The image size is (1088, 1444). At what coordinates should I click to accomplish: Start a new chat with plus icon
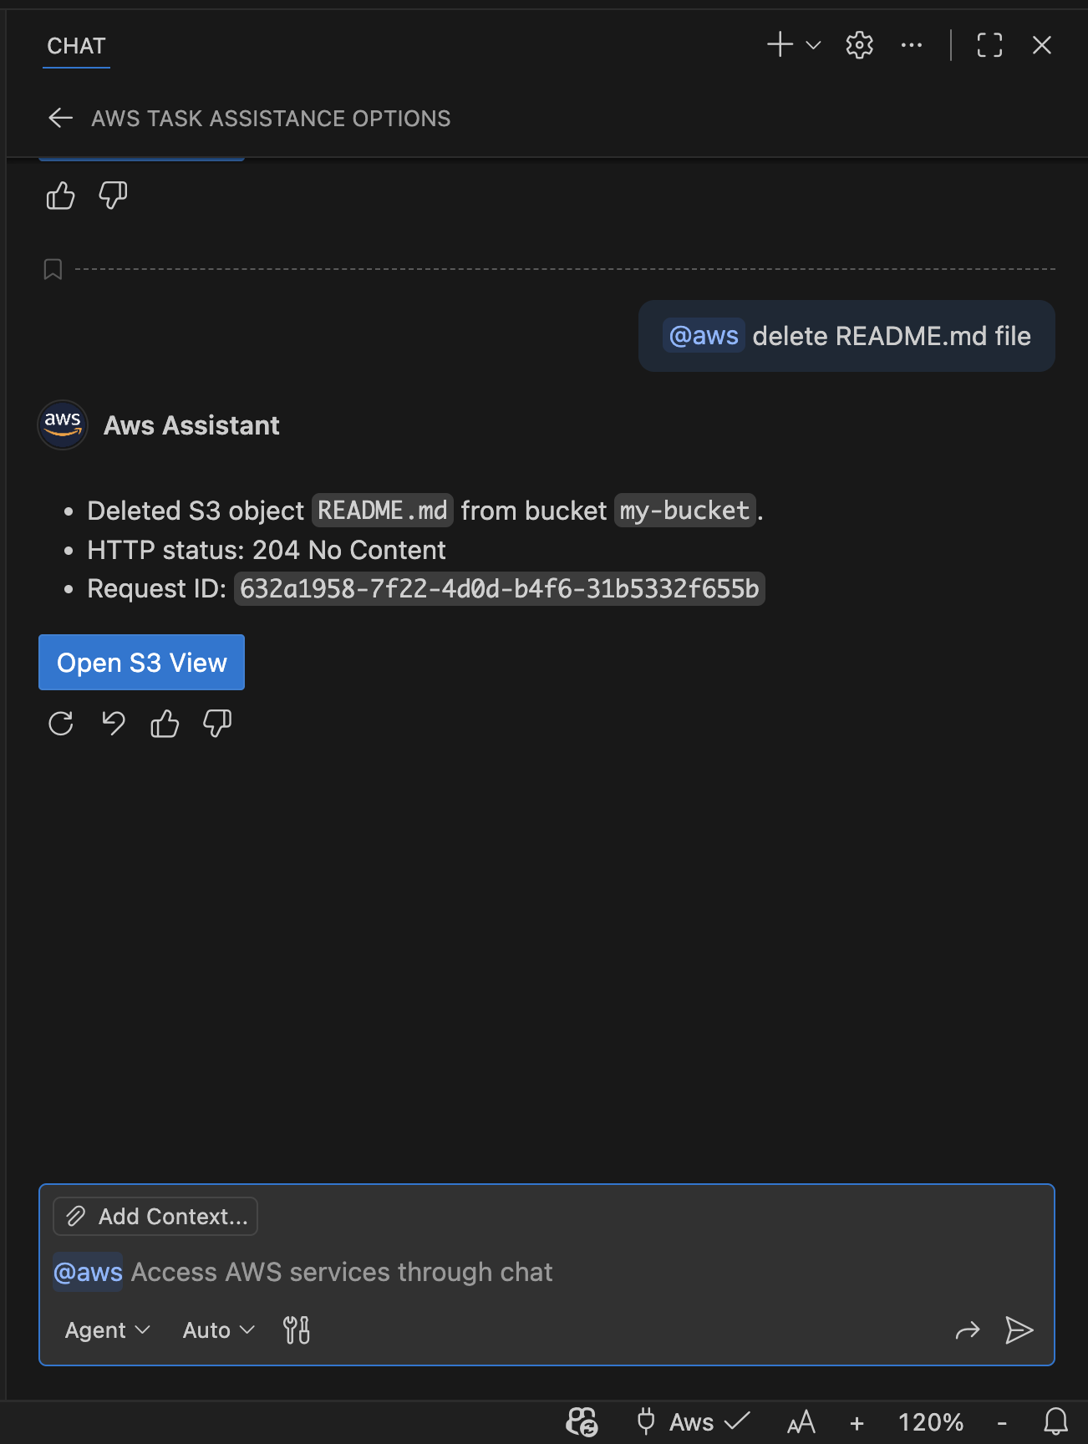point(780,45)
